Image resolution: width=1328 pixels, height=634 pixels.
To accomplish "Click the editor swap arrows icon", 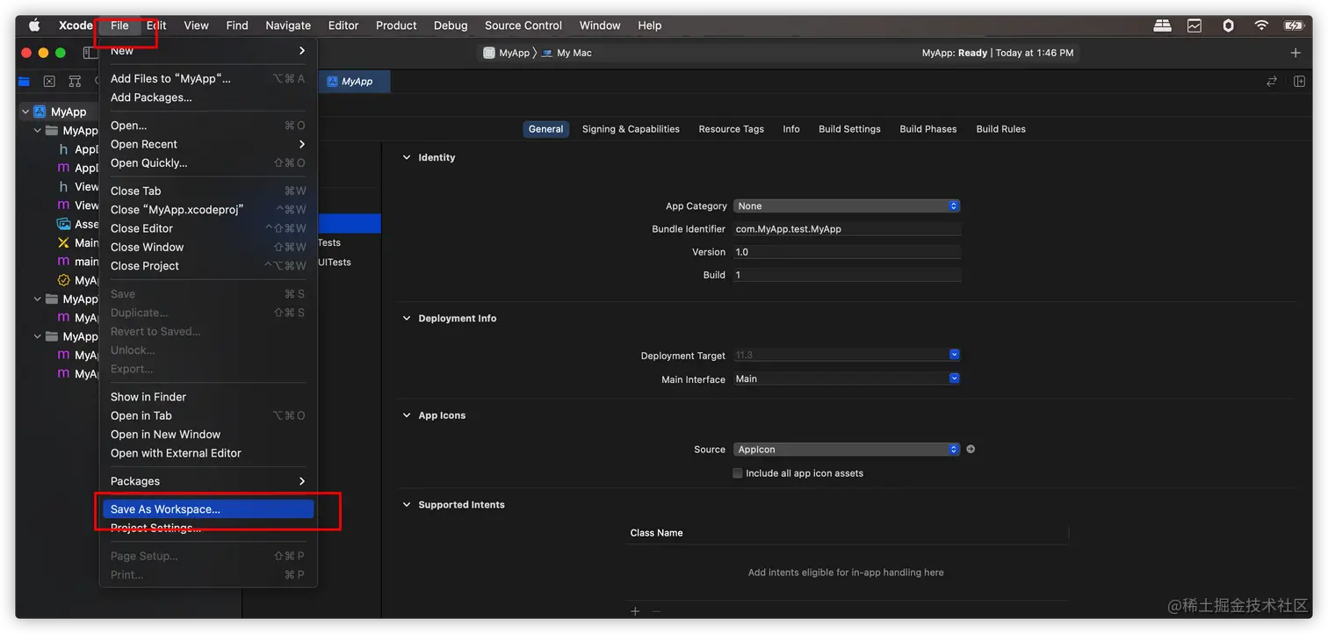I will [x=1271, y=82].
